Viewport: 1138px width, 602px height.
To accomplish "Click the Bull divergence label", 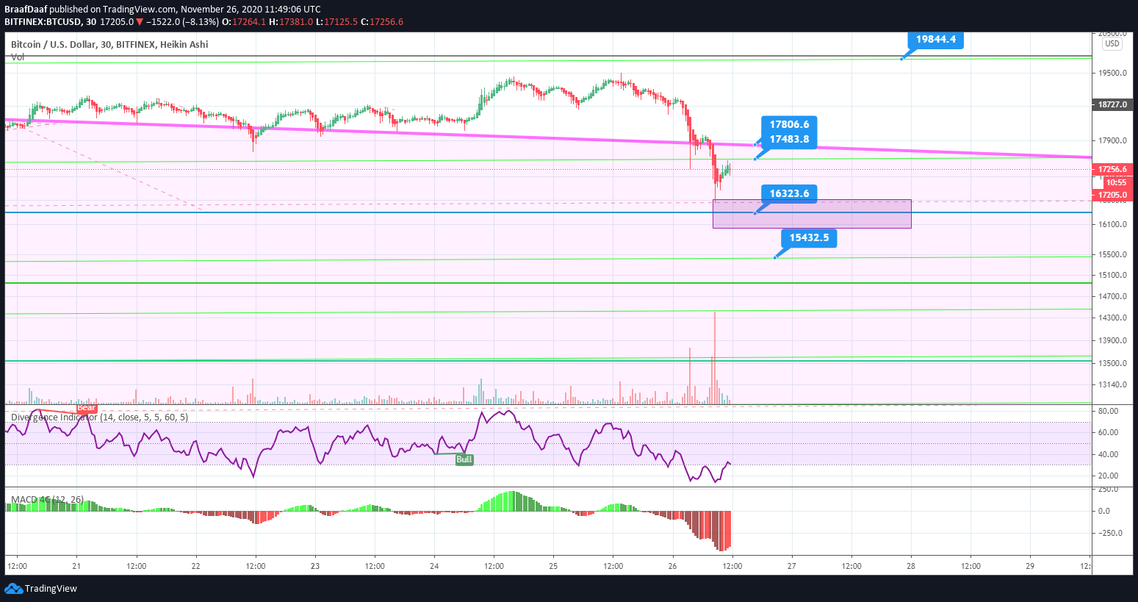I will click(x=464, y=460).
